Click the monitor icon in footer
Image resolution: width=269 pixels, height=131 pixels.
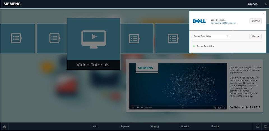266,127
